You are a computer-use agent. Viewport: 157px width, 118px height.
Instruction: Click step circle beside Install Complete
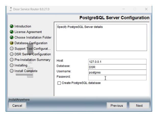click(x=12, y=71)
